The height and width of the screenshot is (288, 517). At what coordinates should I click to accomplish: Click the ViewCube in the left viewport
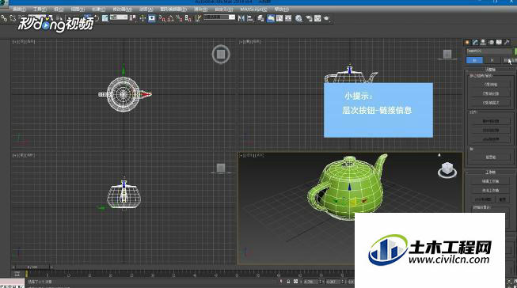coord(221,169)
